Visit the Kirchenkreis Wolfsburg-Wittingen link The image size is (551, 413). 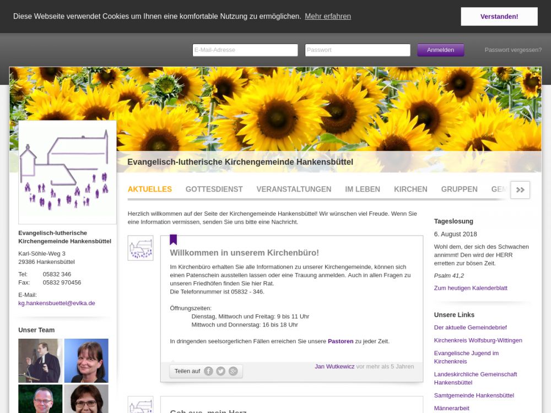(x=478, y=340)
